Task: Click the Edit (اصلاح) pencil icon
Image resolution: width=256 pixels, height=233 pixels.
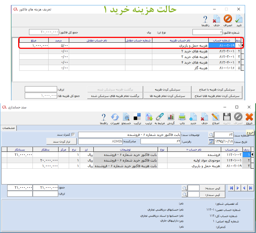Action: [x=215, y=119]
